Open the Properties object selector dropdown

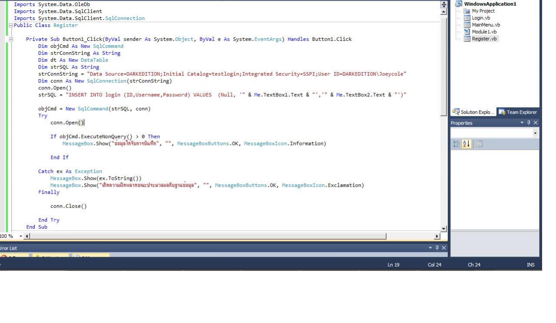coord(535,133)
